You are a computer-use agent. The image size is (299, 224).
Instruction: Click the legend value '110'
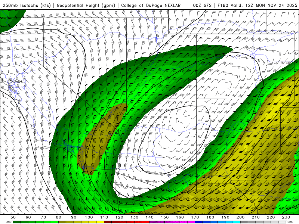tap(104, 217)
